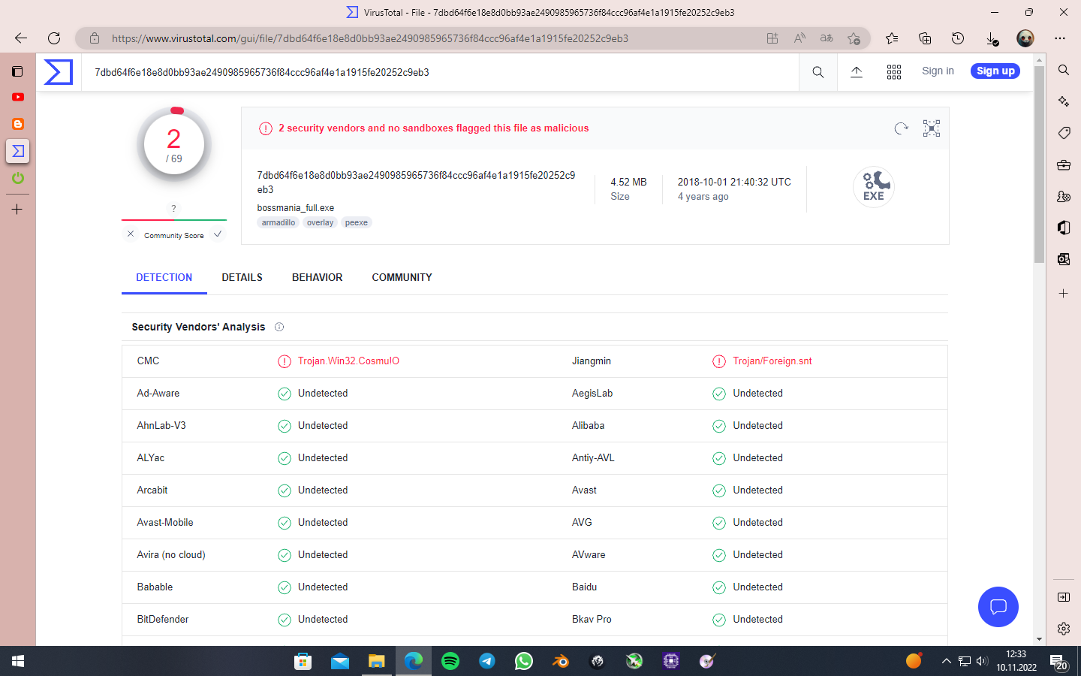
Task: Open Spotify from the taskbar
Action: [x=450, y=661]
